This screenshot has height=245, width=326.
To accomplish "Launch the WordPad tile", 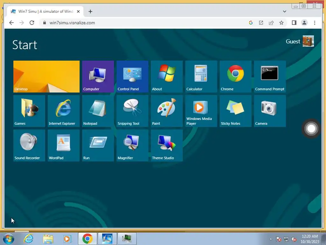I will 64,145.
